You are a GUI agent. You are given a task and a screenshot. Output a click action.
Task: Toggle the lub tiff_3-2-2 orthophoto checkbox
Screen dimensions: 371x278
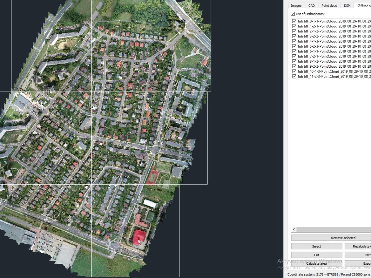coord(294,36)
